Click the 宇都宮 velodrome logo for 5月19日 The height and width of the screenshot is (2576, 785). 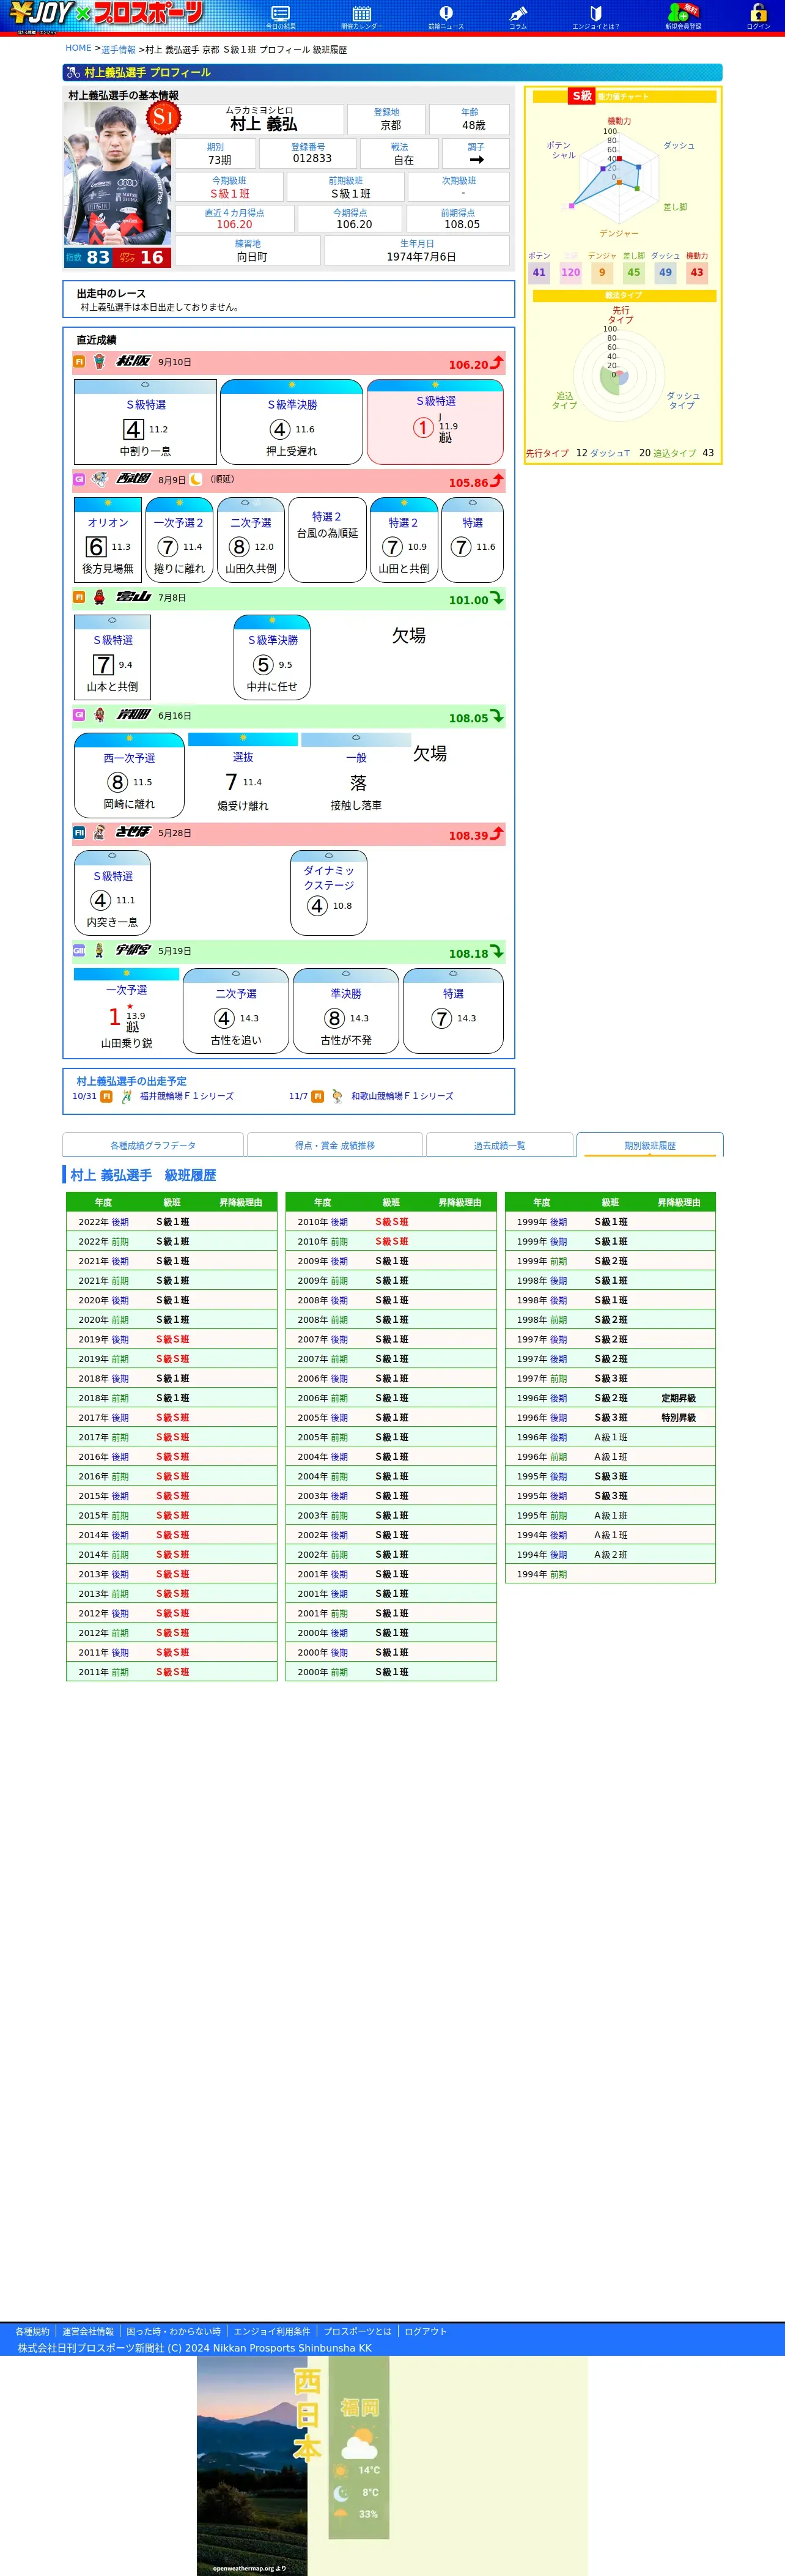point(133,950)
